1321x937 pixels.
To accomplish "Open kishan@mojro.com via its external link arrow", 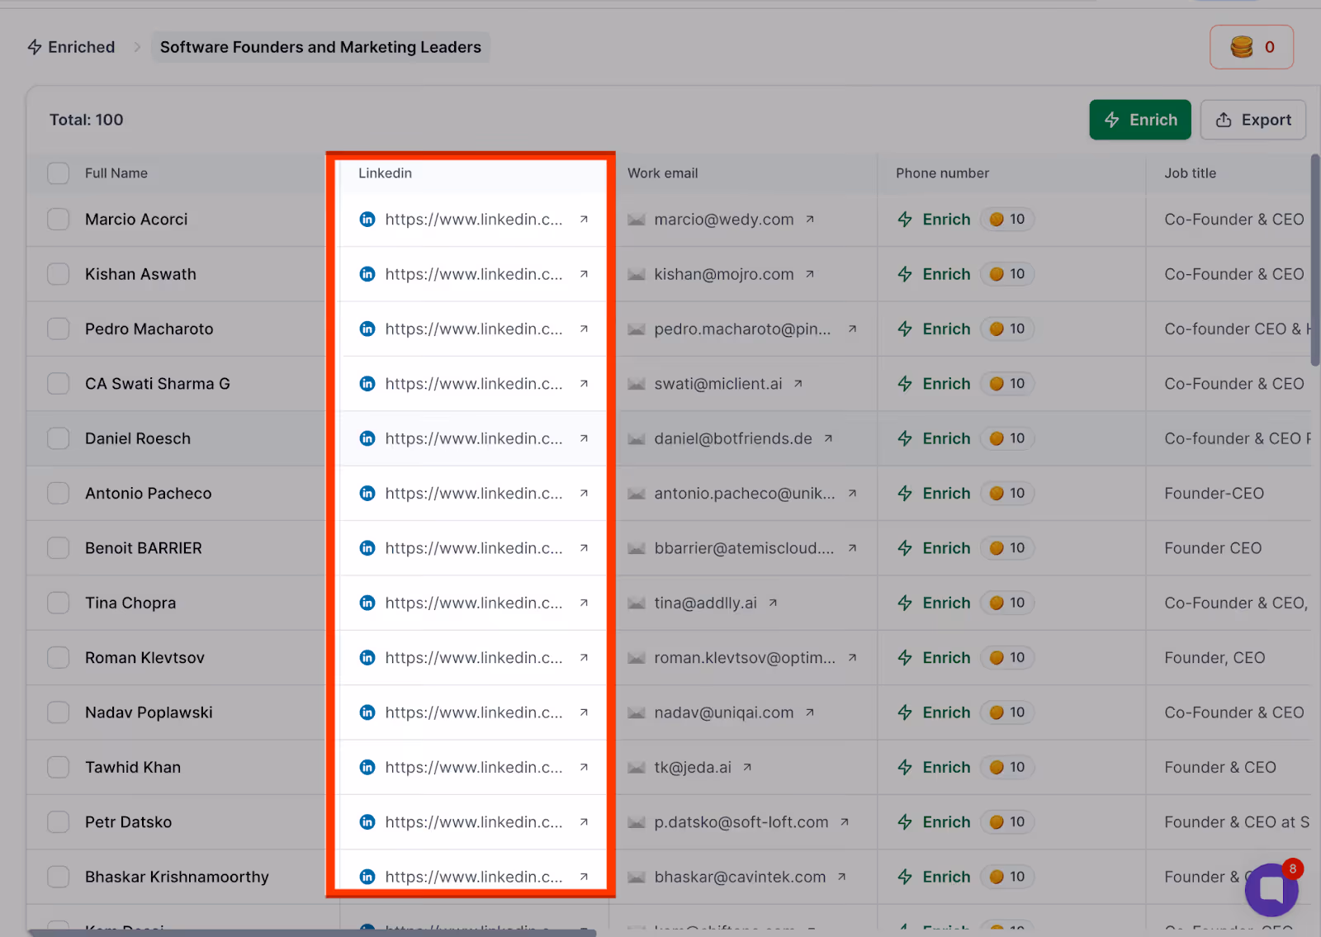I will point(810,273).
